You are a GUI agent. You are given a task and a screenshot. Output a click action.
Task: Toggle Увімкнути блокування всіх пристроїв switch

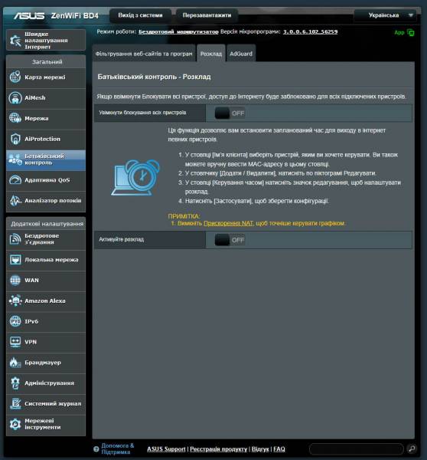230,113
